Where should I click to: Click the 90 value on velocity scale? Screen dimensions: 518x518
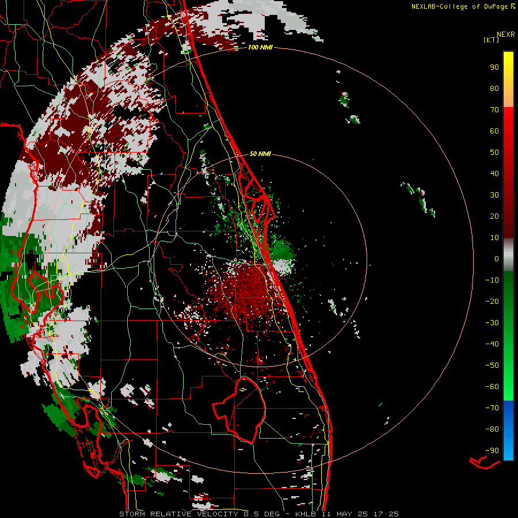[x=494, y=67]
